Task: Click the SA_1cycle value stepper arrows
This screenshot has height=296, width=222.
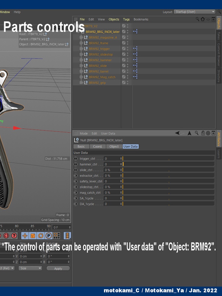Action: tap(121, 198)
